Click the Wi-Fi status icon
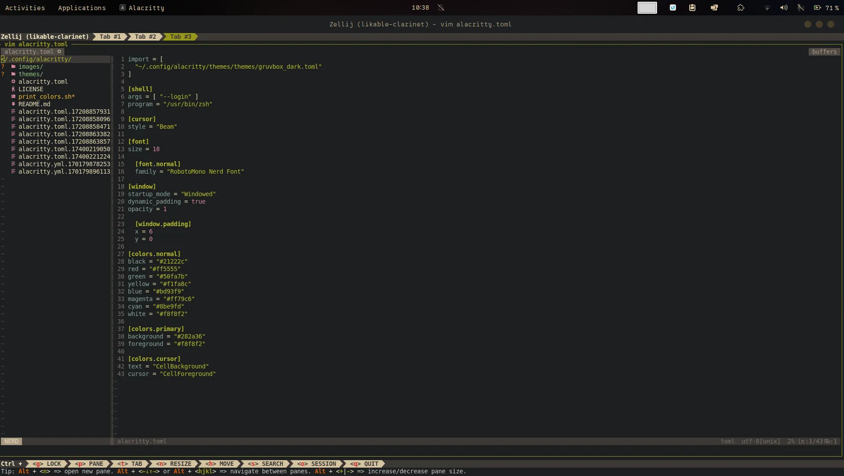 767,8
